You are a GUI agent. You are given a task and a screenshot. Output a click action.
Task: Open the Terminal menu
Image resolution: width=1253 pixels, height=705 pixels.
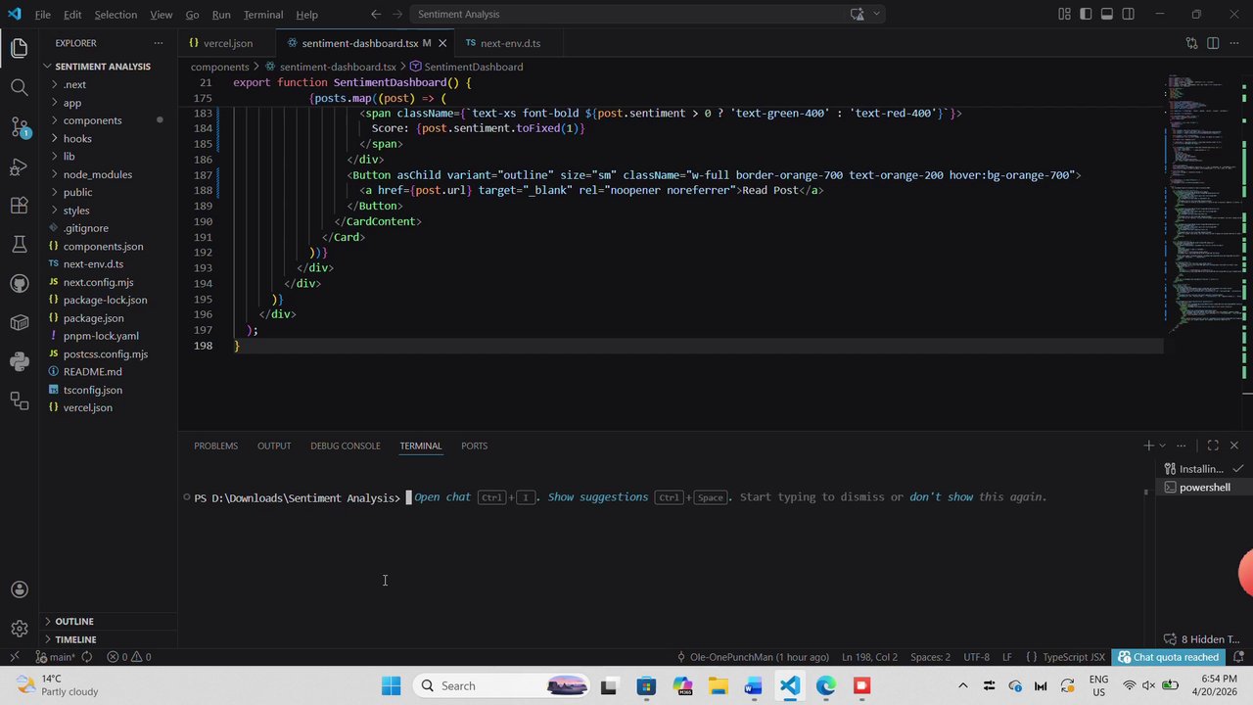pyautogui.click(x=262, y=15)
